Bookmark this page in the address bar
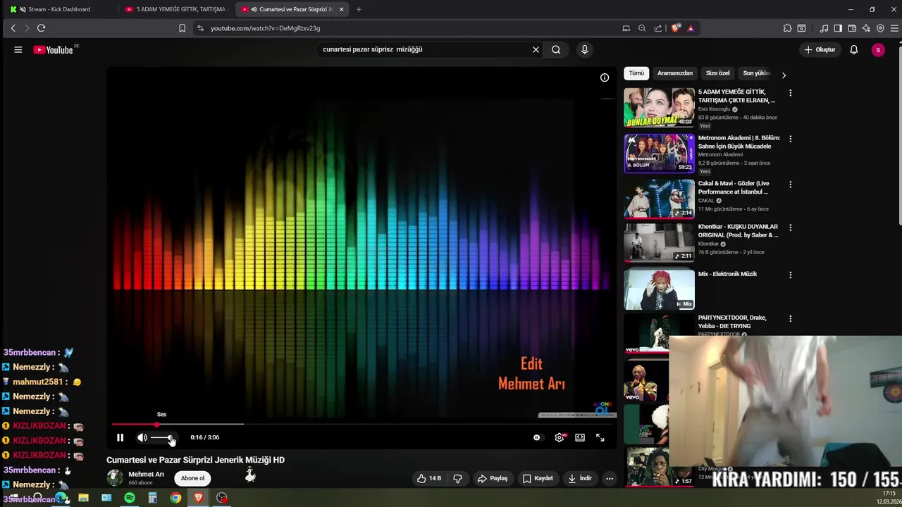 [182, 28]
